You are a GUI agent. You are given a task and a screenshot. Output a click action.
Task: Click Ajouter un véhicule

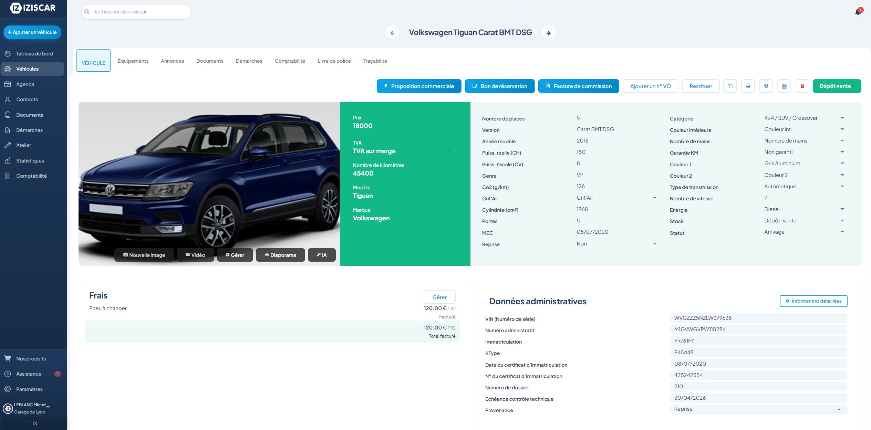click(32, 32)
